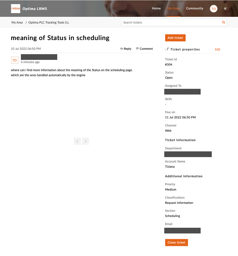
Task: Click the Edit link in Ticket properties
Action: tap(217, 49)
